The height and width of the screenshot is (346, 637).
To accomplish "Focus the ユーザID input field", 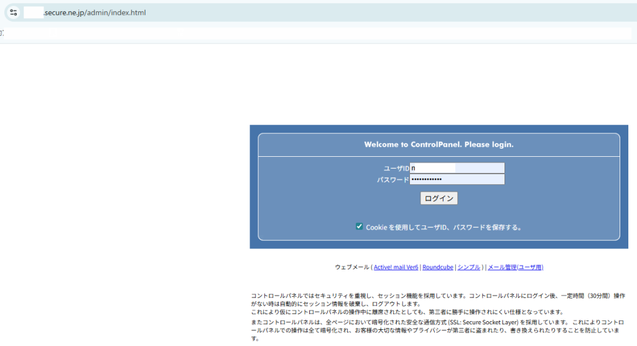I will coord(457,168).
